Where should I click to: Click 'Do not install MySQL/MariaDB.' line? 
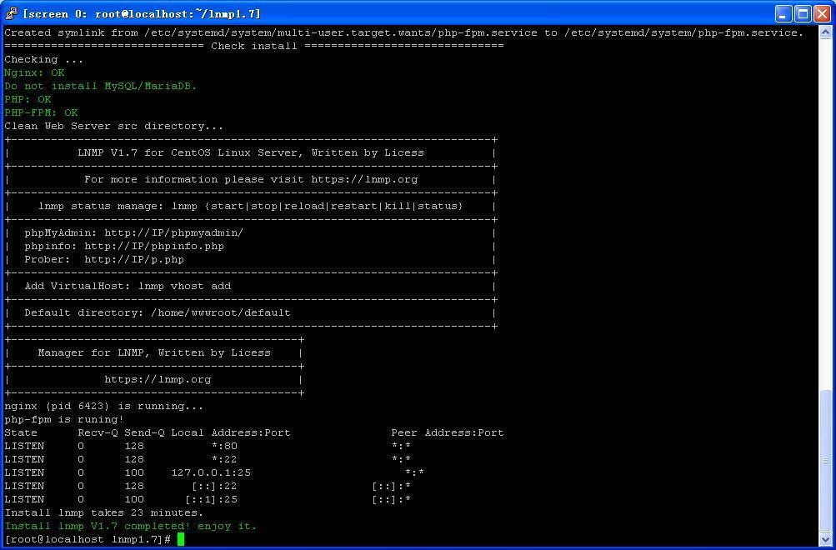click(x=101, y=86)
